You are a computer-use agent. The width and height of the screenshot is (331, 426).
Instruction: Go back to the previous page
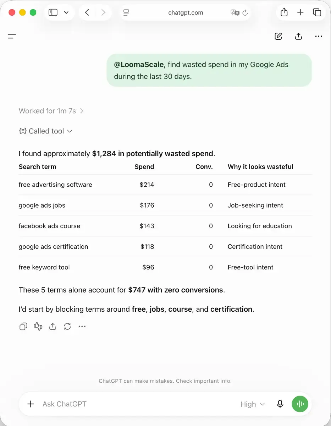(87, 13)
